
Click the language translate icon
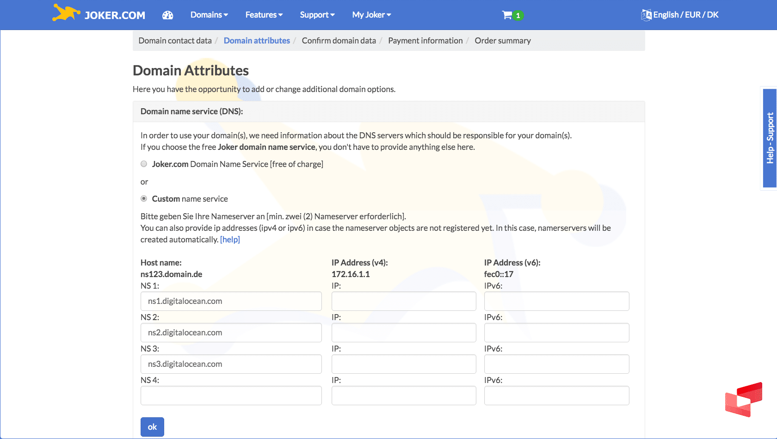(646, 15)
